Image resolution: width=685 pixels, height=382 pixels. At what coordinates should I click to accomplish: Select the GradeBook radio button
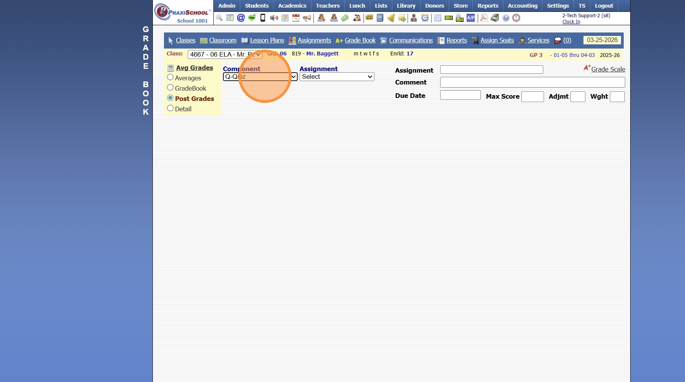[170, 88]
